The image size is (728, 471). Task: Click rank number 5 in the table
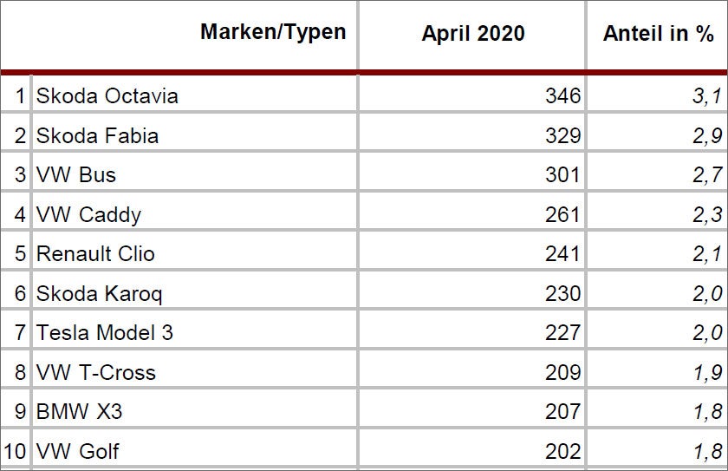pyautogui.click(x=21, y=253)
